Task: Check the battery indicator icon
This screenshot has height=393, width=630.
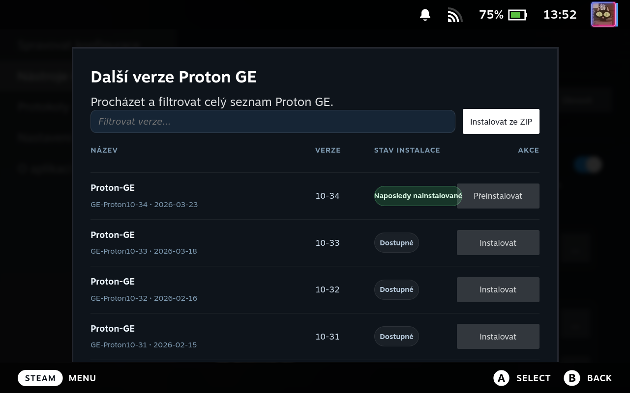Action: [x=517, y=15]
